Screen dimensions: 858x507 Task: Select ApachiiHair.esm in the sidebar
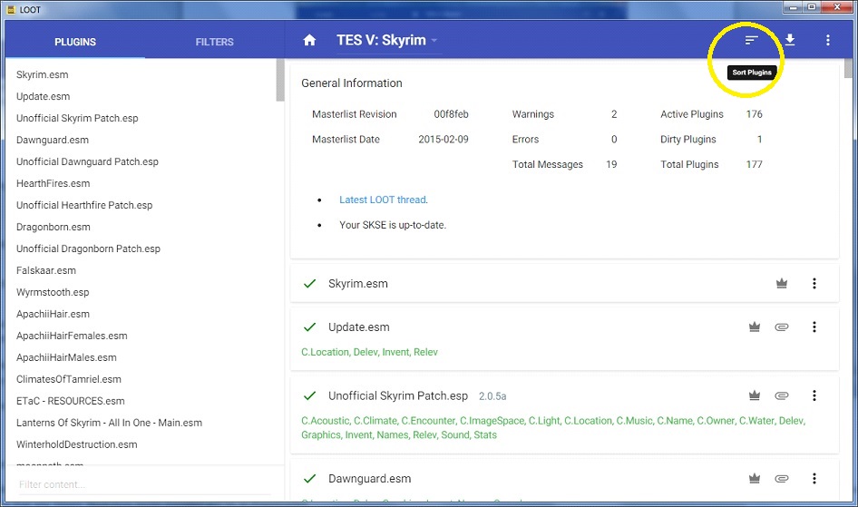[53, 314]
